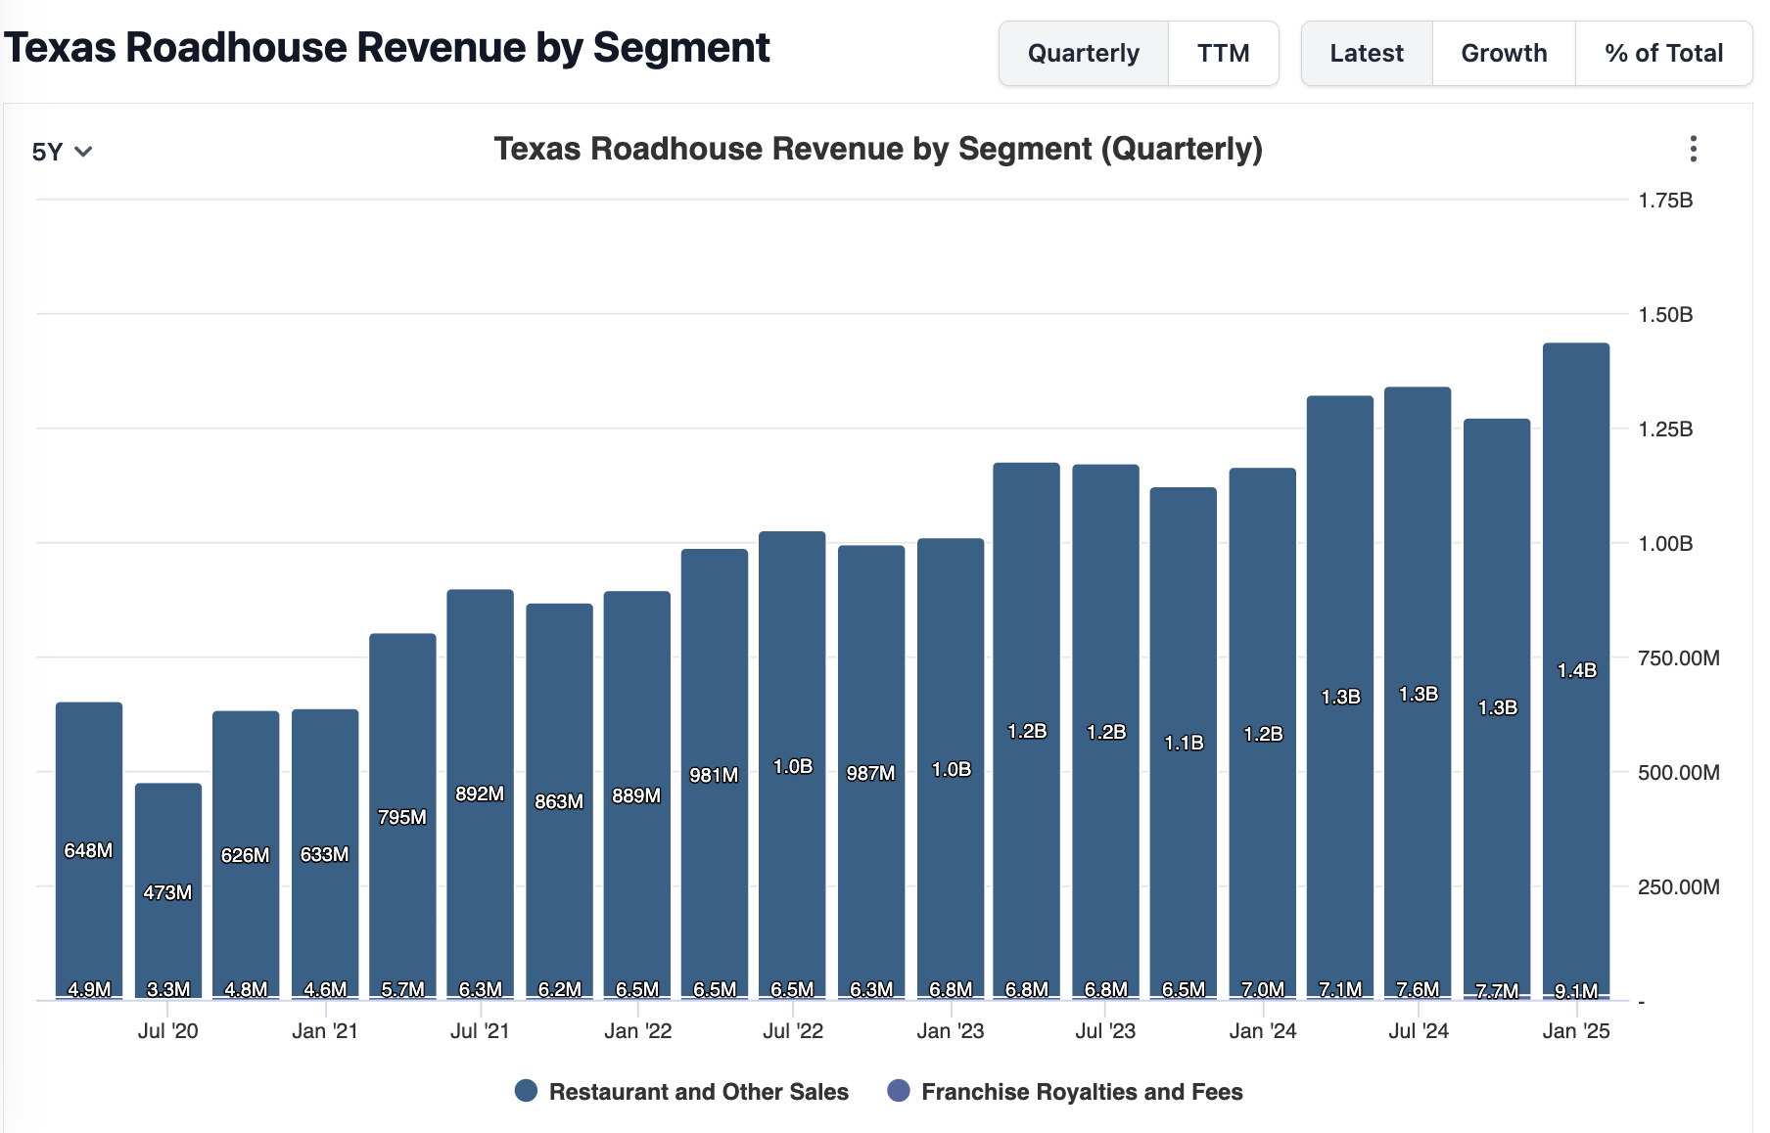Switch to the TTM view
Screen dimensions: 1770x1133
pos(1223,53)
